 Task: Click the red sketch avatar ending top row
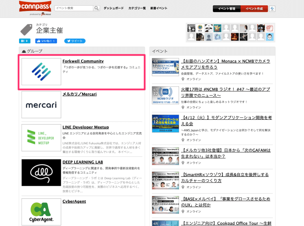[x=270, y=28]
